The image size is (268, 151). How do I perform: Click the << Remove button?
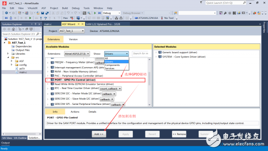(179, 134)
